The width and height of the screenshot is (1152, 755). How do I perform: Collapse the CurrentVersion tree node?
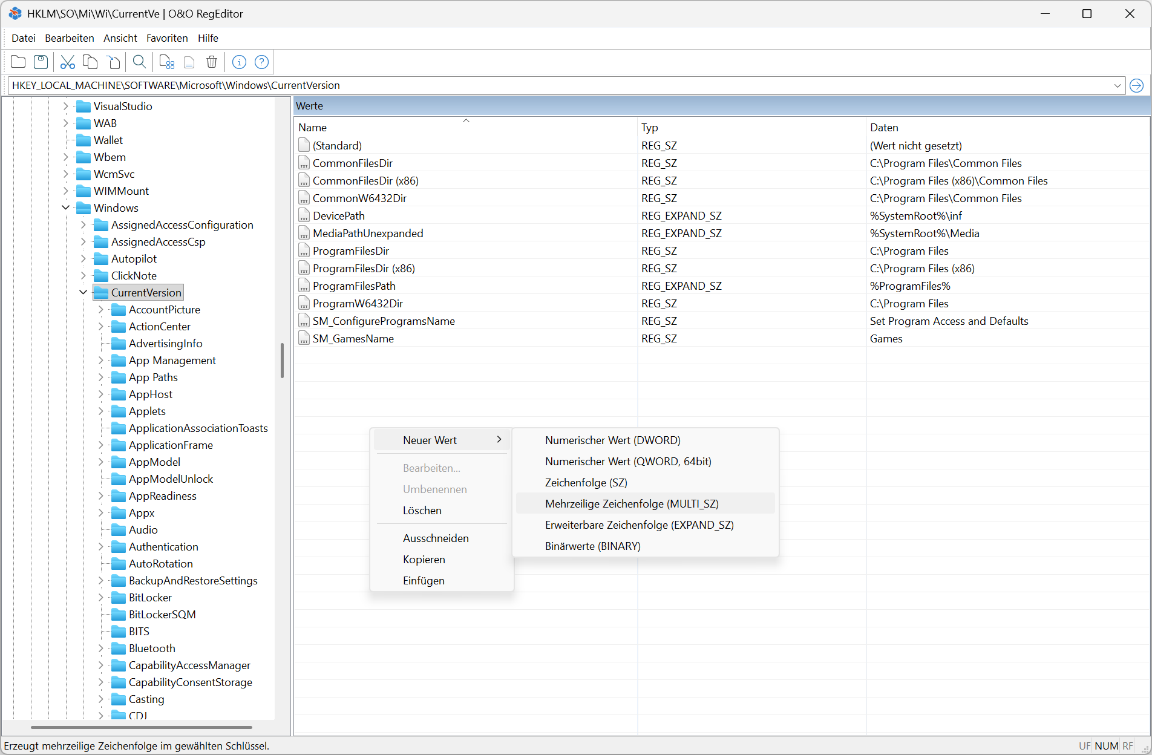pos(83,292)
